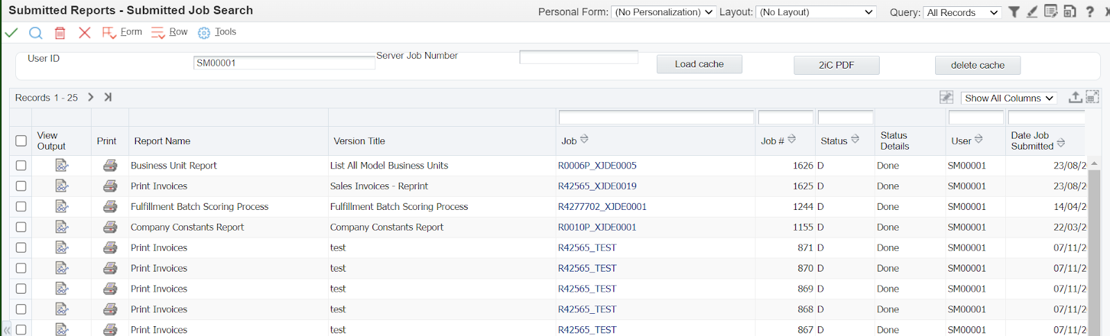Click the 2iC PDF button
Viewport: 1110px width, 336px height.
click(x=837, y=65)
